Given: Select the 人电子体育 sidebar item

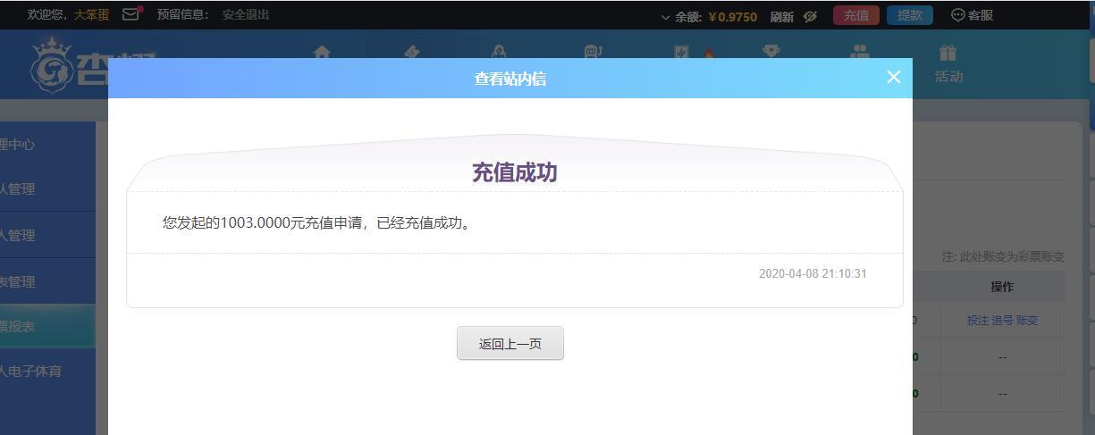Looking at the screenshot, I should click(x=47, y=371).
